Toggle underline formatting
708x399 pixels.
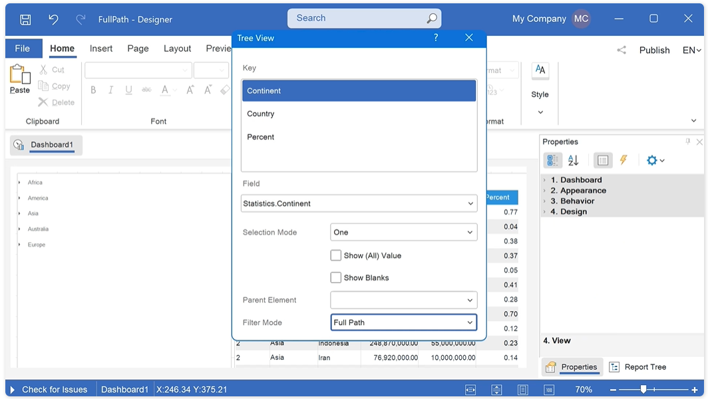[128, 90]
